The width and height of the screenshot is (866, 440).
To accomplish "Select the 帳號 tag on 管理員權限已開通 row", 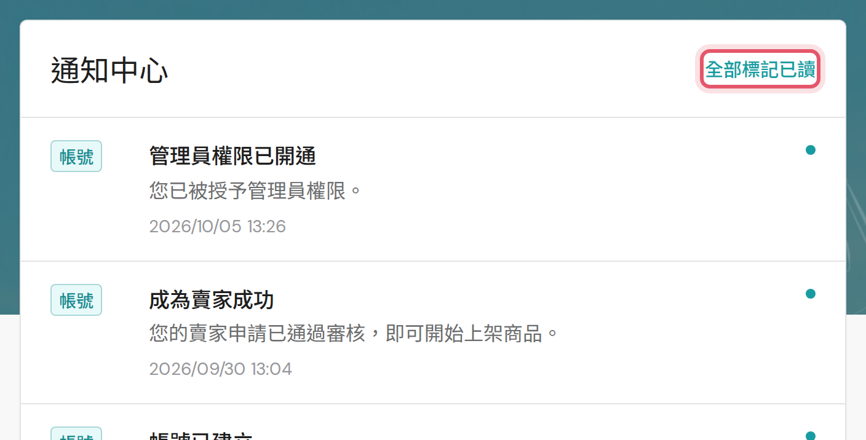I will [x=76, y=157].
